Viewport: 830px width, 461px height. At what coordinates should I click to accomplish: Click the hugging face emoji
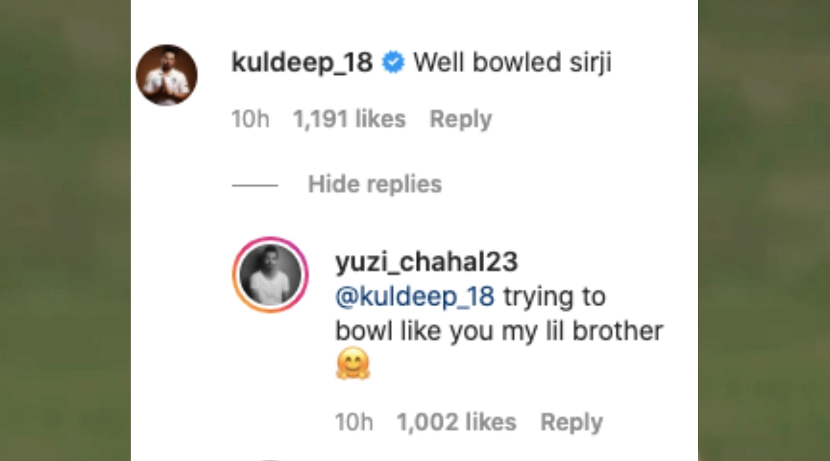353,364
